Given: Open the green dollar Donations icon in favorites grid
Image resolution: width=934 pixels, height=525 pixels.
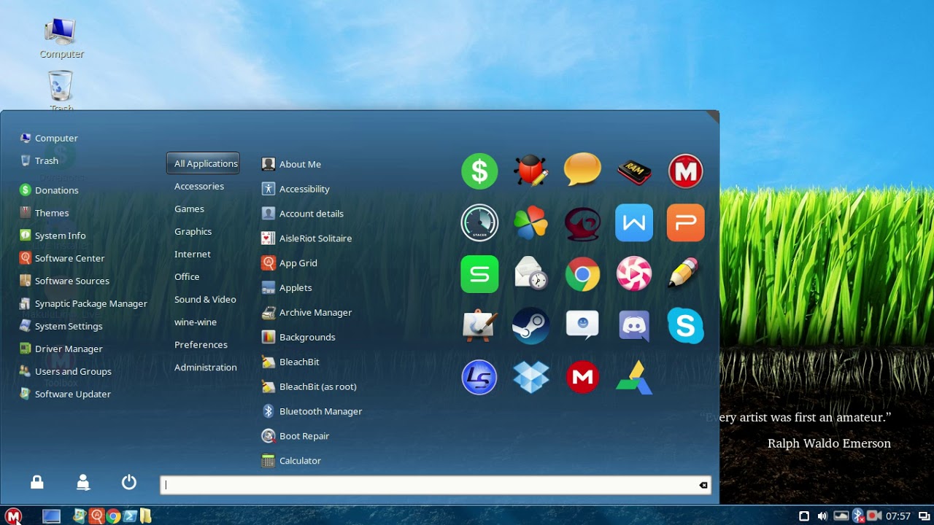Looking at the screenshot, I should tap(479, 171).
